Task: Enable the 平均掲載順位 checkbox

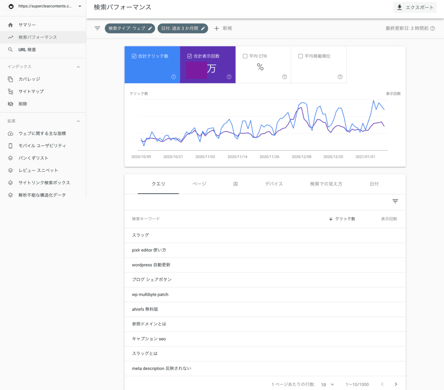Action: 300,56
